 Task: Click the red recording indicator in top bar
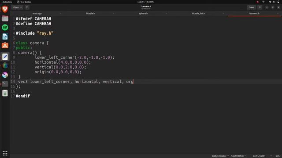(x=257, y=2)
